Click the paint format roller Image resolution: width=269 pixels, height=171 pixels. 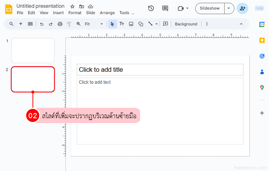pyautogui.click(x=69, y=24)
